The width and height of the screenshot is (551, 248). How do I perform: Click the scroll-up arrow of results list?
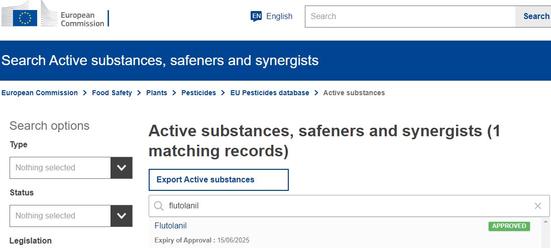pyautogui.click(x=546, y=221)
